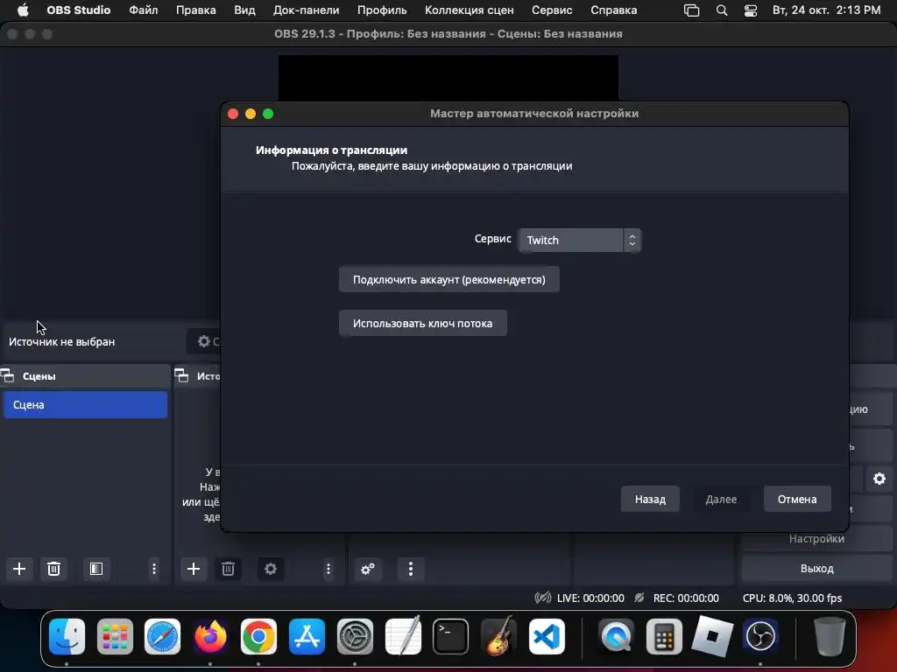Open Finder from the Dock
This screenshot has width=897, height=672.
tap(67, 636)
